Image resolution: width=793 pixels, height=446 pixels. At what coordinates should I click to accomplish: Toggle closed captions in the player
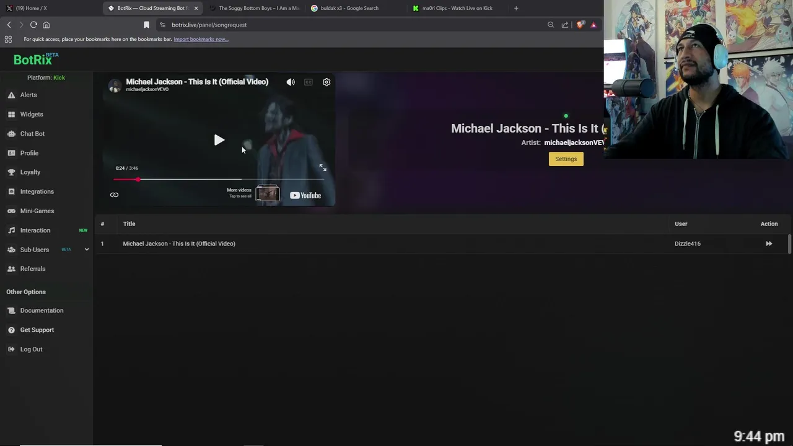click(309, 82)
